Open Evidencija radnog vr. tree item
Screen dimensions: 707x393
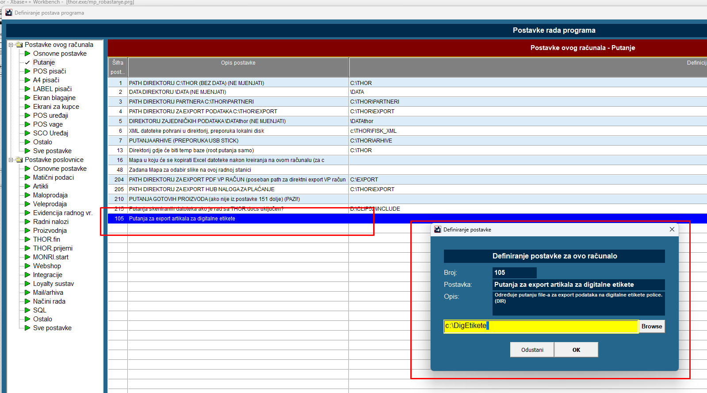pyautogui.click(x=63, y=213)
